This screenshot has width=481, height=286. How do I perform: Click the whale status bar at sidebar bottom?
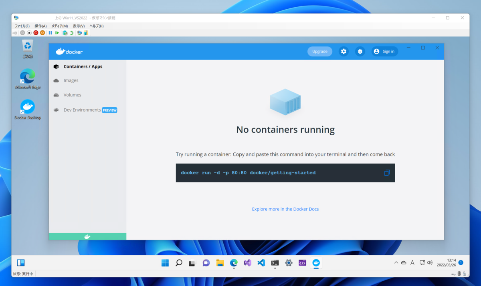coord(87,236)
